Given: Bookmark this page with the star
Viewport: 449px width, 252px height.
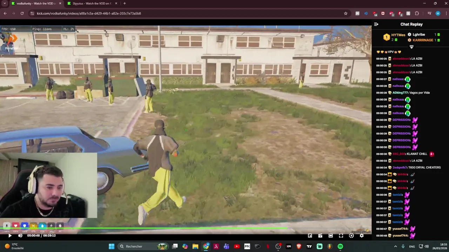Looking at the screenshot, I should (346, 13).
